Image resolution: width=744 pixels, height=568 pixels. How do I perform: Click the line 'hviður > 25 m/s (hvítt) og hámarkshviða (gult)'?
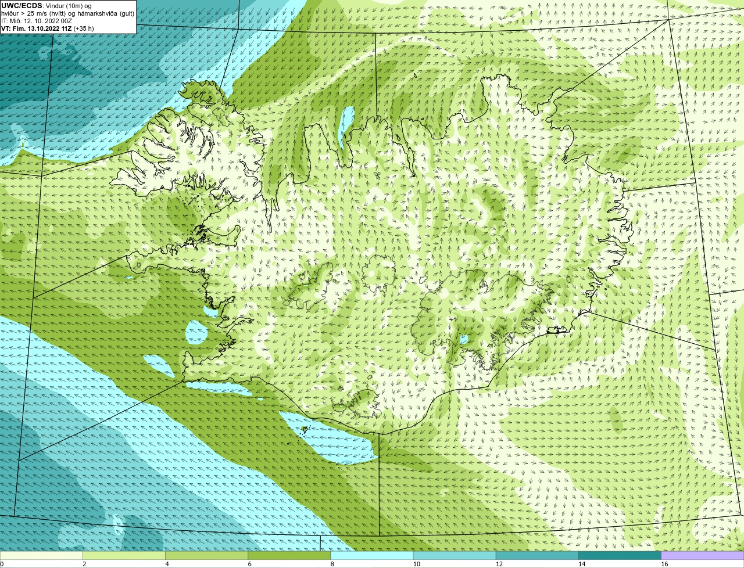(68, 13)
